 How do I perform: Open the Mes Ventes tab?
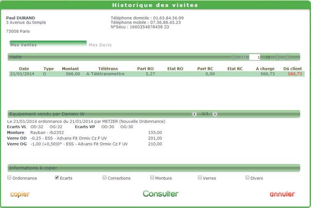point(48,44)
